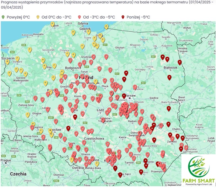Click the Keyboard shortcuts link on the map

click(x=174, y=185)
